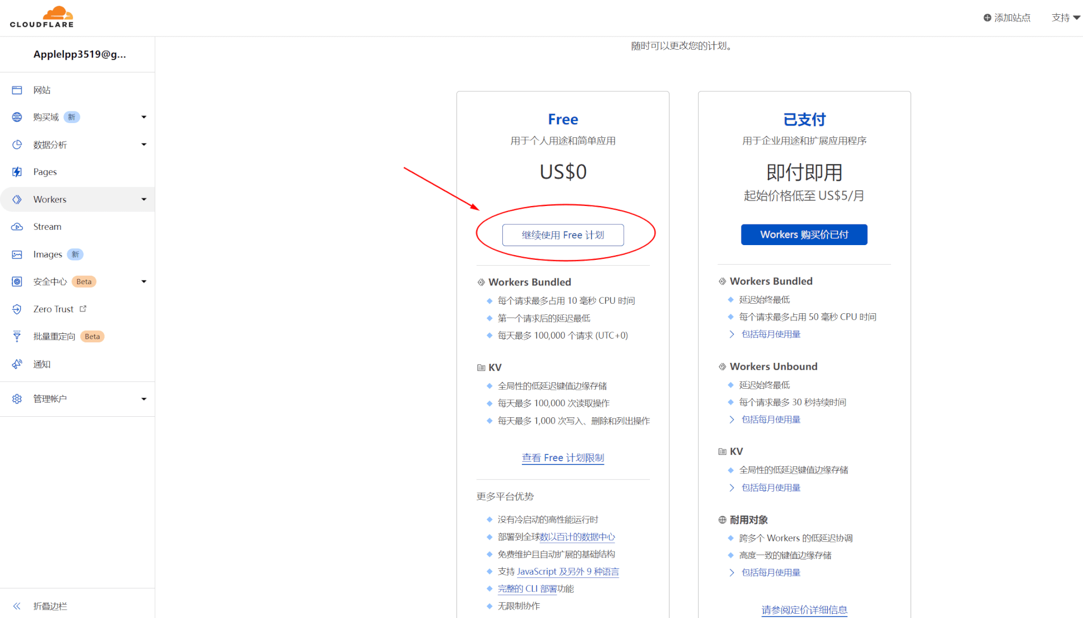Open the 通知 menu item
The height and width of the screenshot is (618, 1083).
click(77, 364)
